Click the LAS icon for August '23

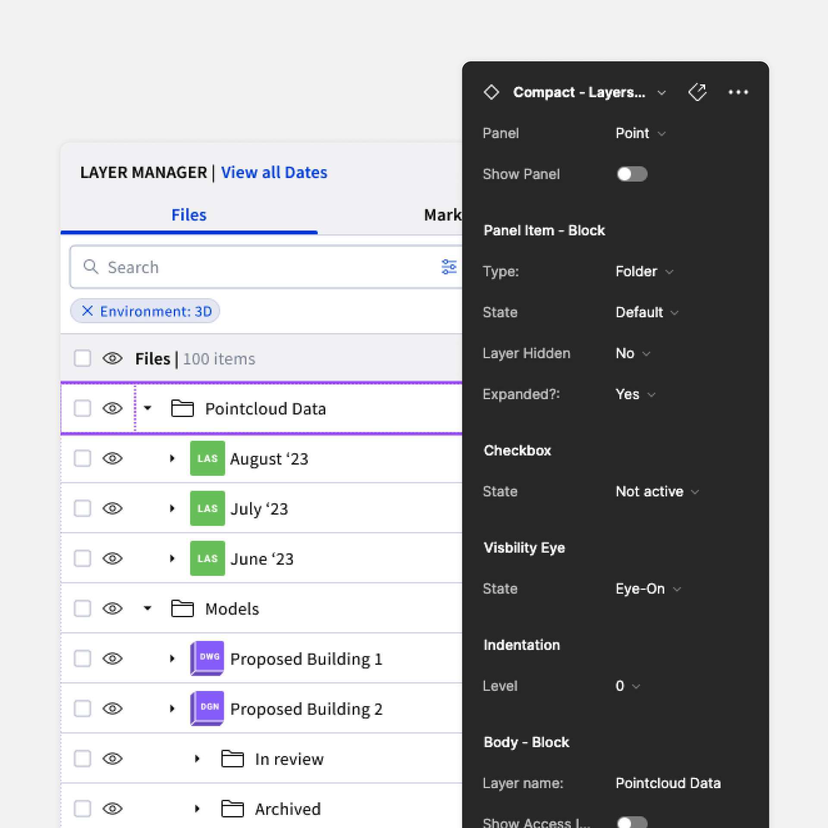207,458
